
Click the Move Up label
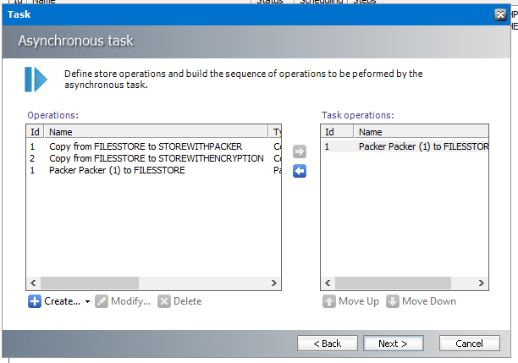click(x=359, y=301)
